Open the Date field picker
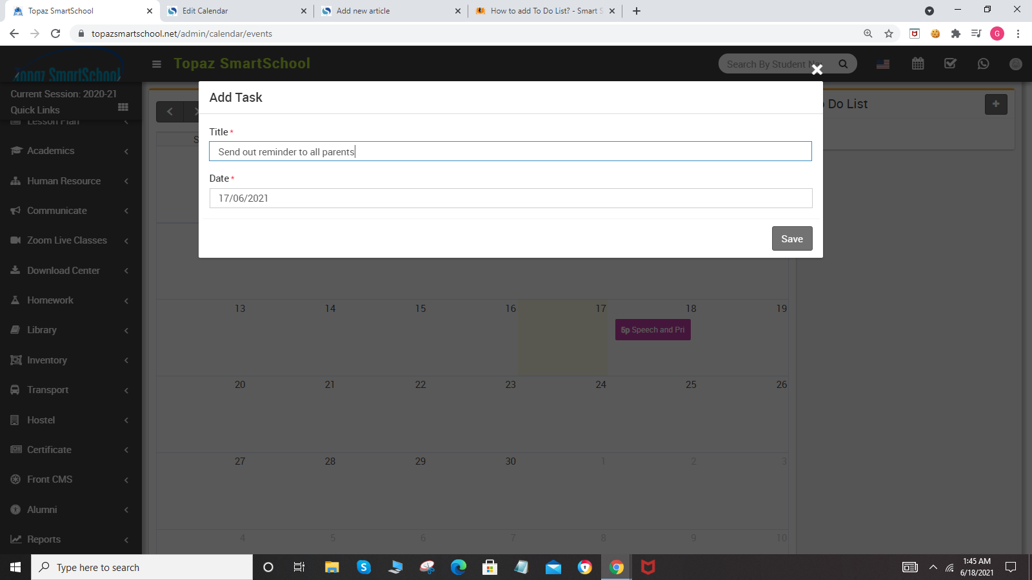 [x=510, y=198]
